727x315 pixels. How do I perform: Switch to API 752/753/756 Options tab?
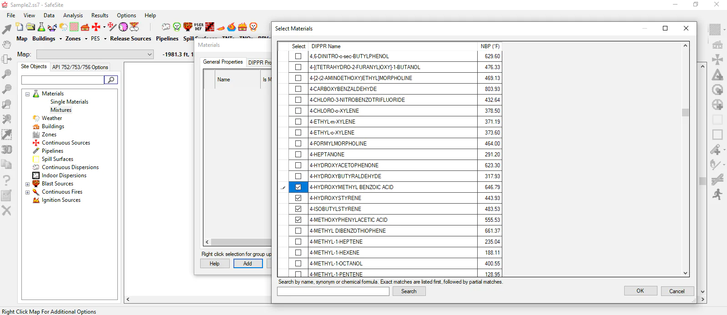[80, 67]
